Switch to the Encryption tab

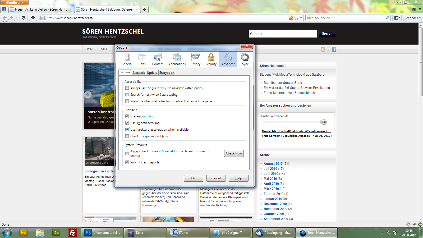pyautogui.click(x=167, y=73)
